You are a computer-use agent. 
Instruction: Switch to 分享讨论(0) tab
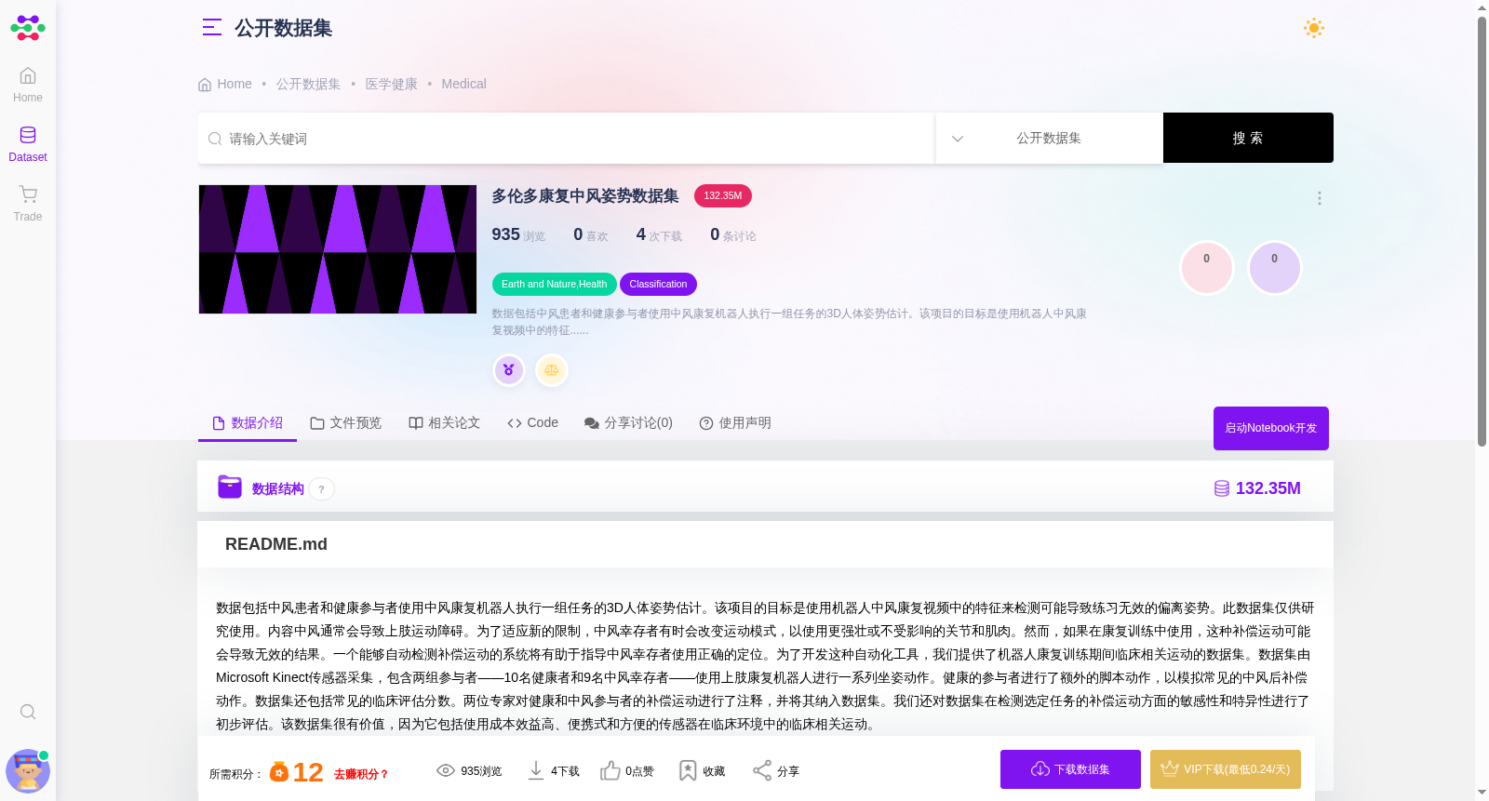[x=628, y=422]
